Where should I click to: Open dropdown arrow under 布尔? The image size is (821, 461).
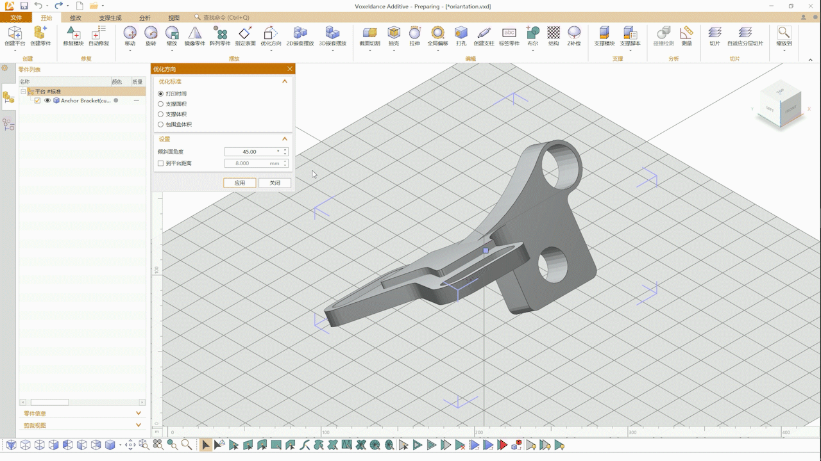pyautogui.click(x=532, y=50)
